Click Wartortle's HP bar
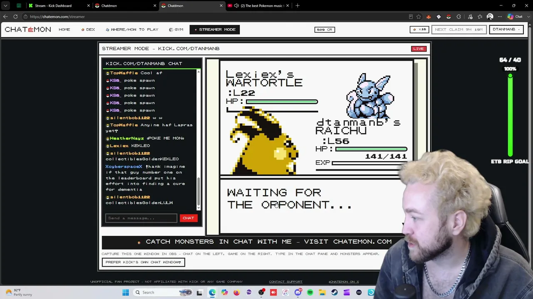 click(282, 102)
